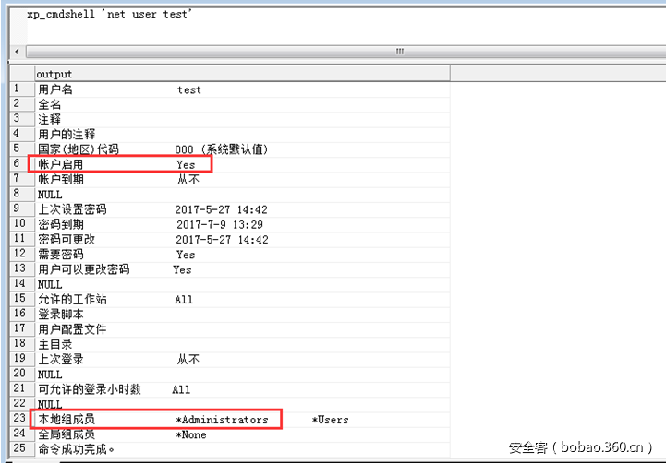Image resolution: width=666 pixels, height=464 pixels.
Task: Select row 23 '本地组成员 *Administrators'
Action: (x=242, y=420)
